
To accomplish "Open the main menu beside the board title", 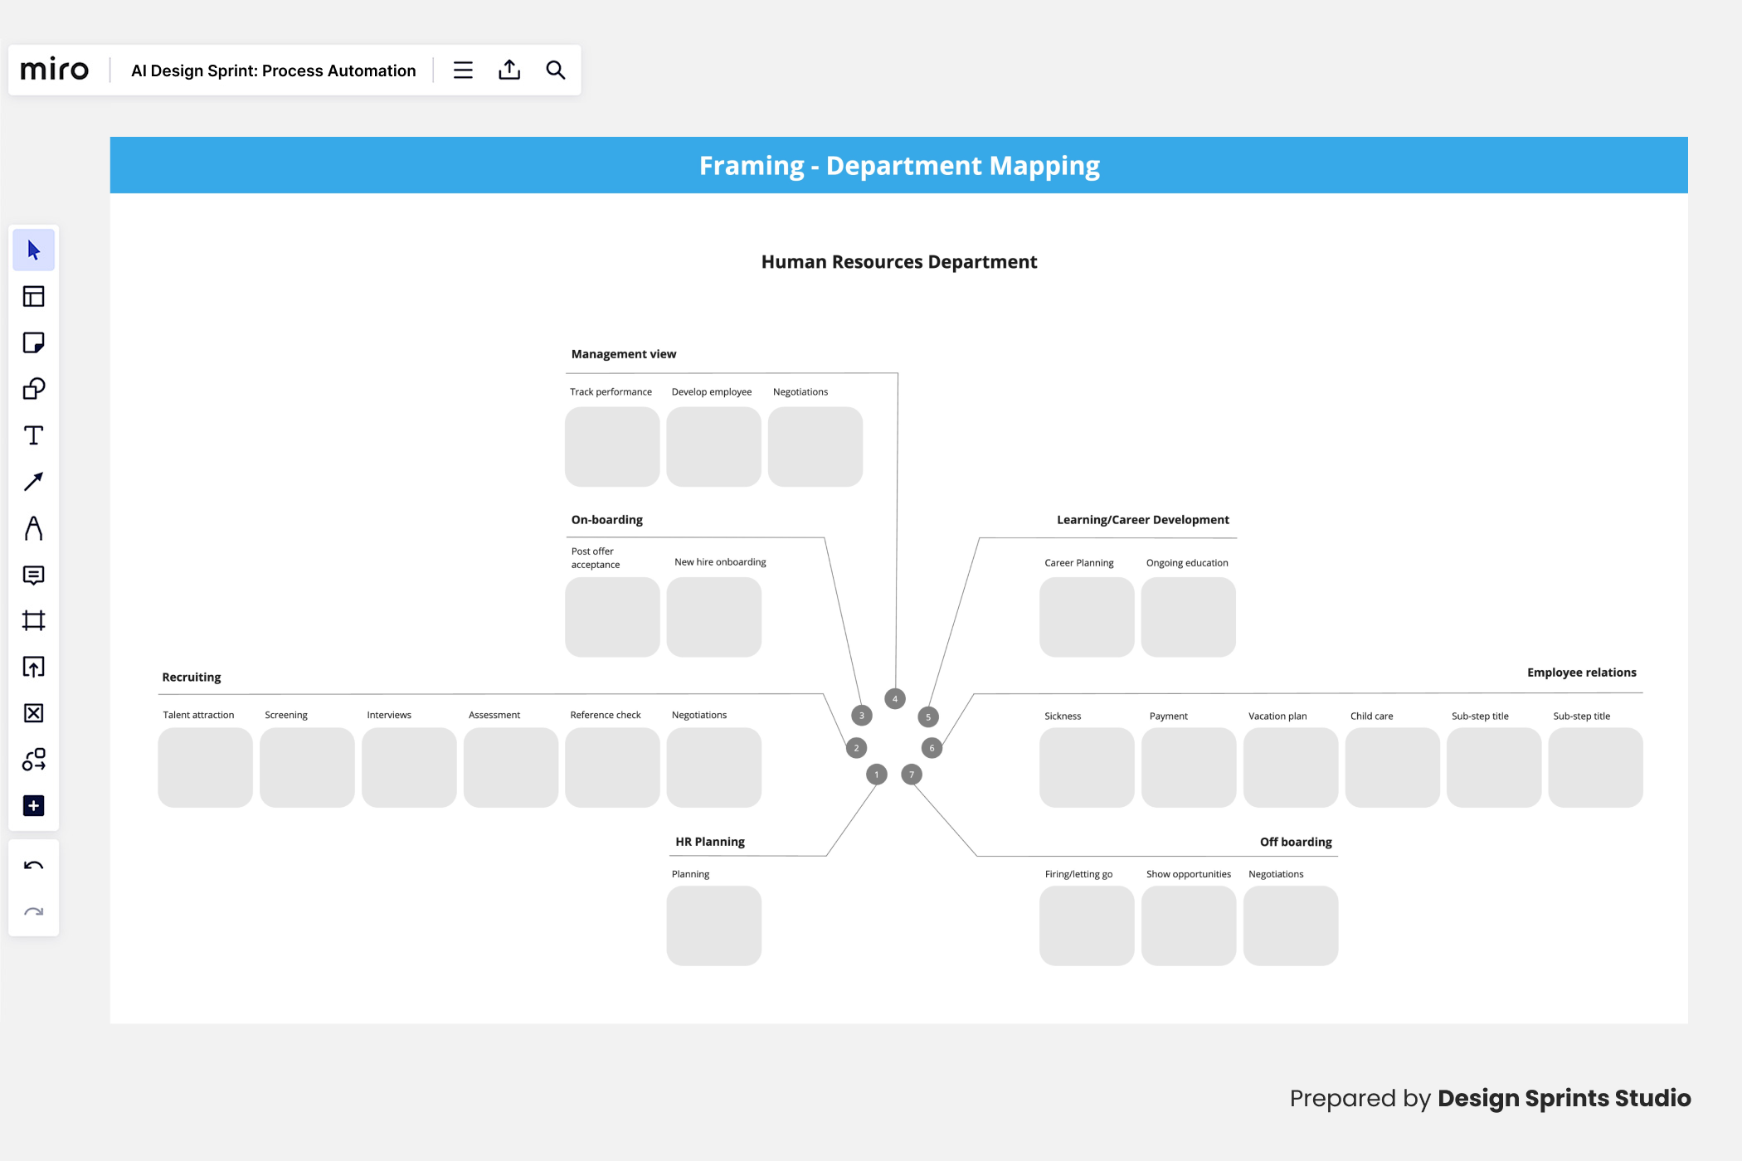I will tap(462, 70).
